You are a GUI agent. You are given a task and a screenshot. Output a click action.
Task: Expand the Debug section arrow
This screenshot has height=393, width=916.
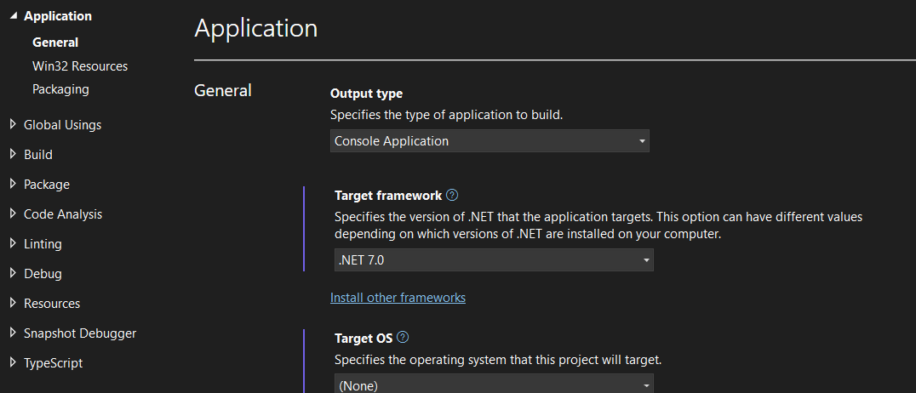[x=13, y=273]
